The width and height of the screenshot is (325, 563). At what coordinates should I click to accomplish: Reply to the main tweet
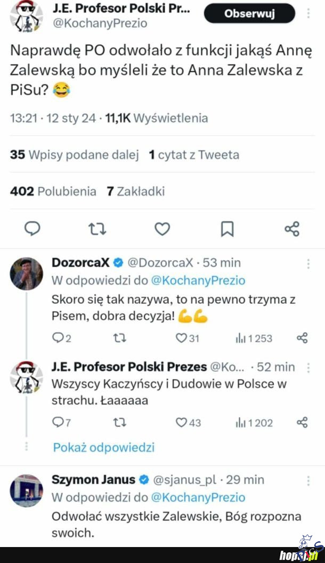[32, 229]
